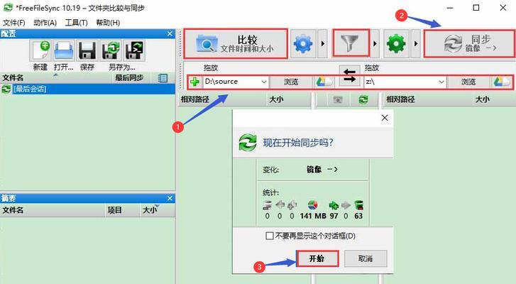Image resolution: width=516 pixels, height=284 pixels.
Task: Open the z:\ folder dropdown
Action: click(441, 82)
